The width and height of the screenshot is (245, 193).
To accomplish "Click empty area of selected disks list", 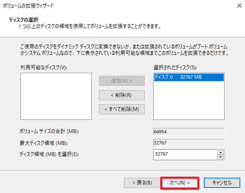I will [189, 100].
